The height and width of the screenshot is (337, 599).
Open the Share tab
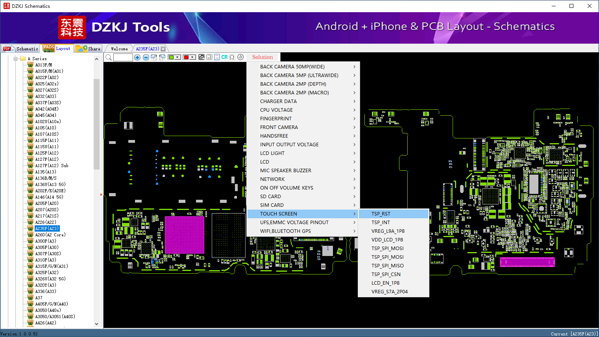(x=88, y=49)
